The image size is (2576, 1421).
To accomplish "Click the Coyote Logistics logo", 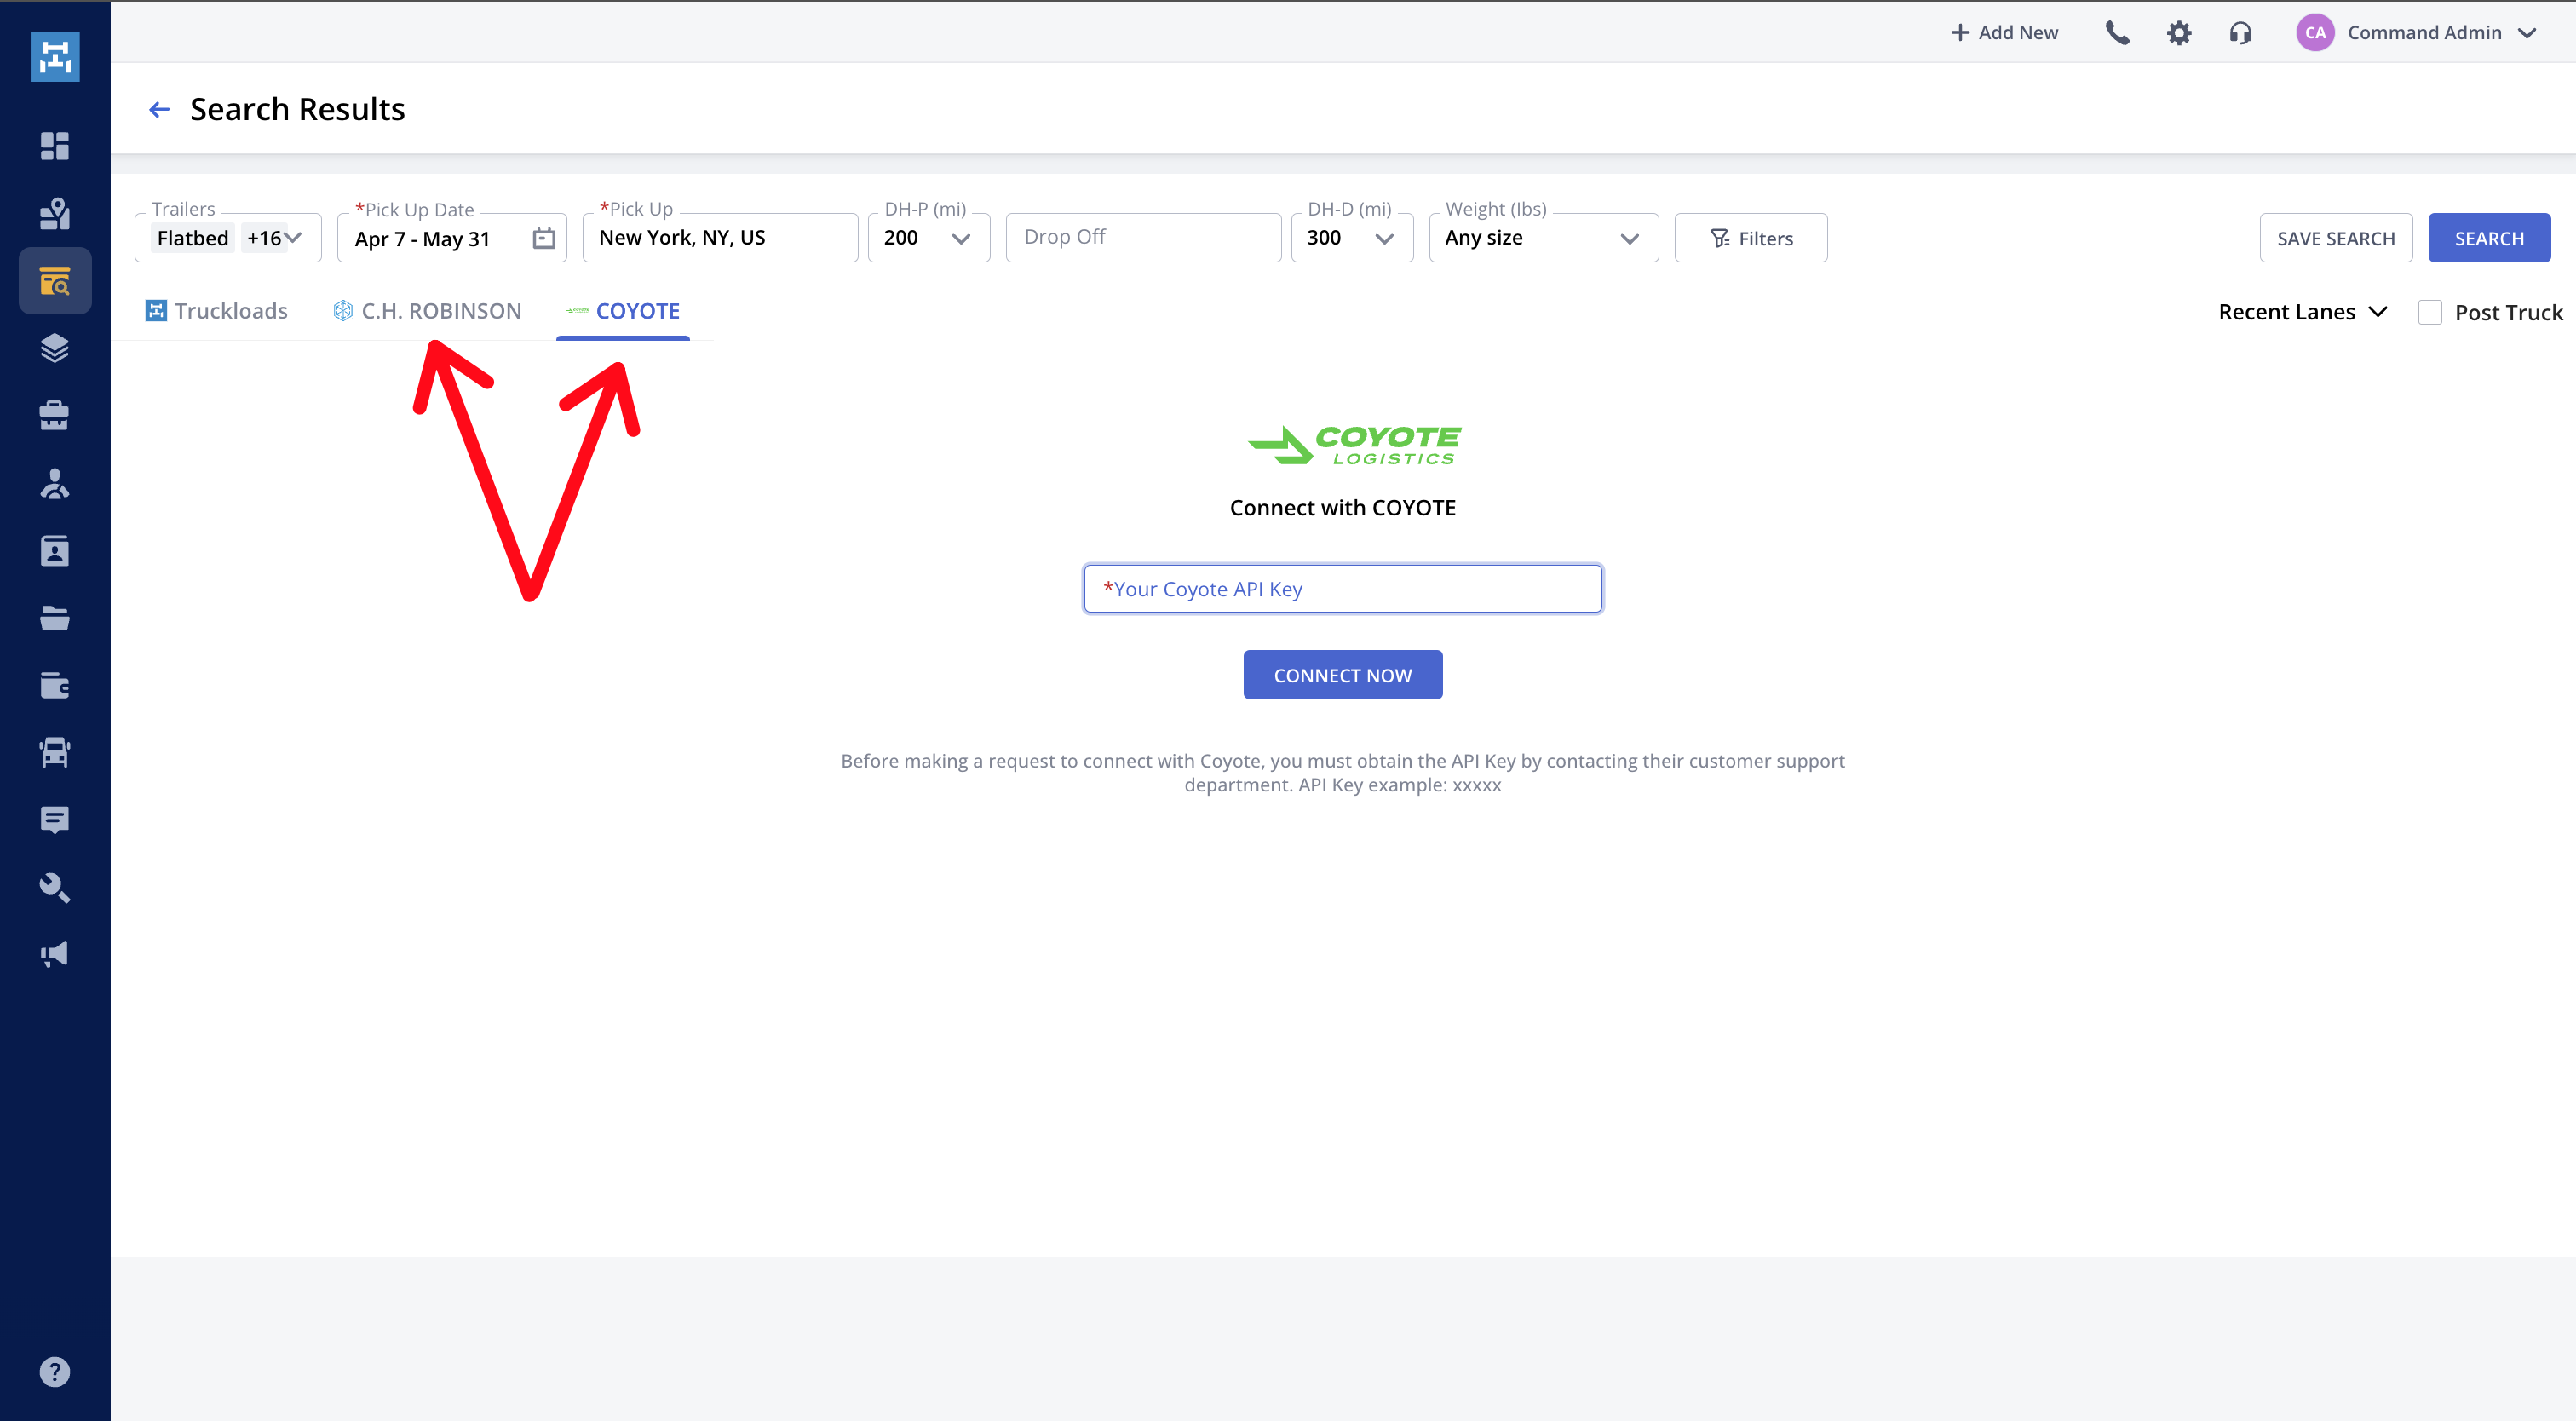I will click(1355, 445).
